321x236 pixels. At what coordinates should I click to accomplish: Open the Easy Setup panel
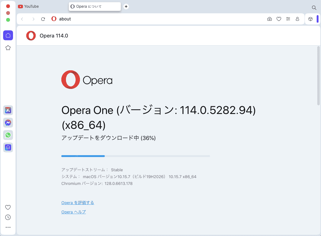(288, 19)
